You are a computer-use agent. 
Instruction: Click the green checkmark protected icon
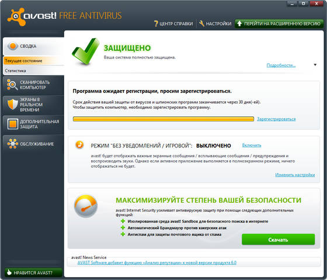pos(85,51)
